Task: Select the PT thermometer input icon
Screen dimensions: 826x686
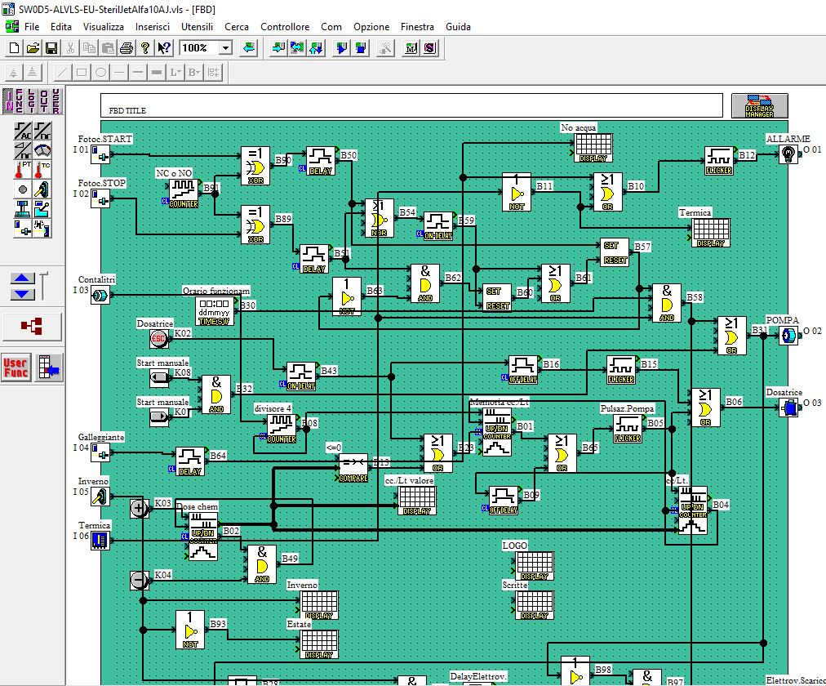Action: click(21, 169)
